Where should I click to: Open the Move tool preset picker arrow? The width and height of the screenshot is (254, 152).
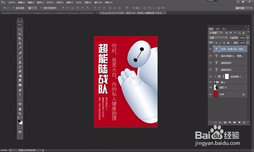pos(9,8)
